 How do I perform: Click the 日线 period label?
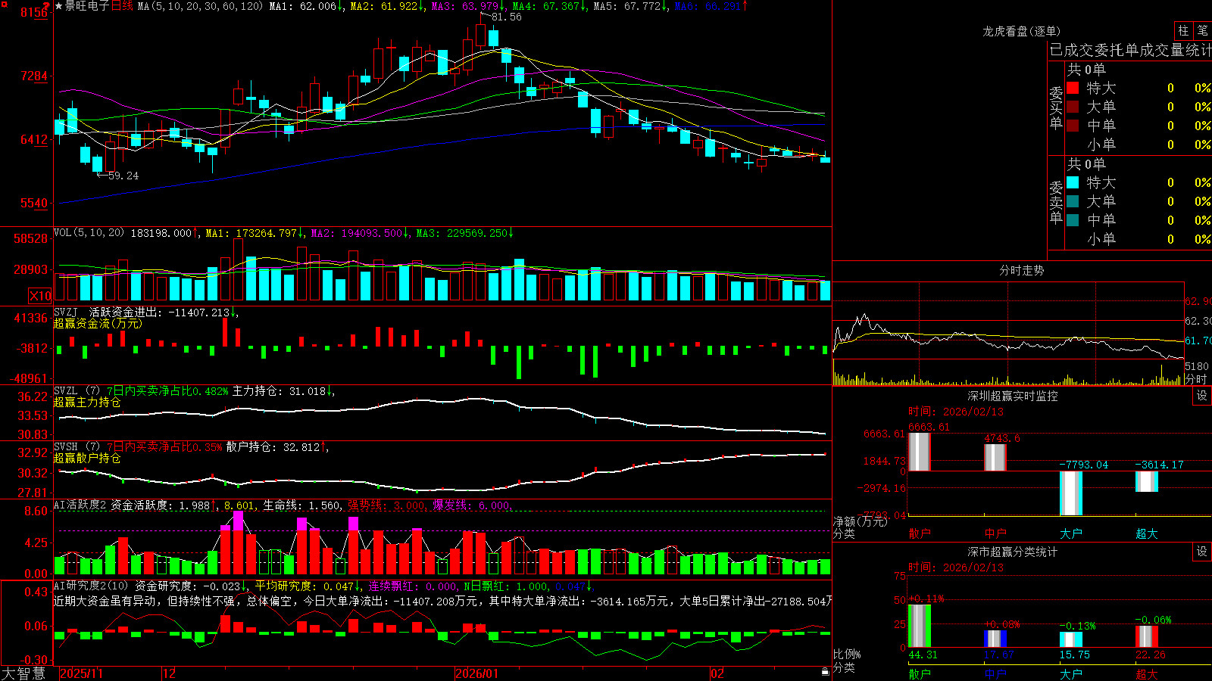[123, 6]
